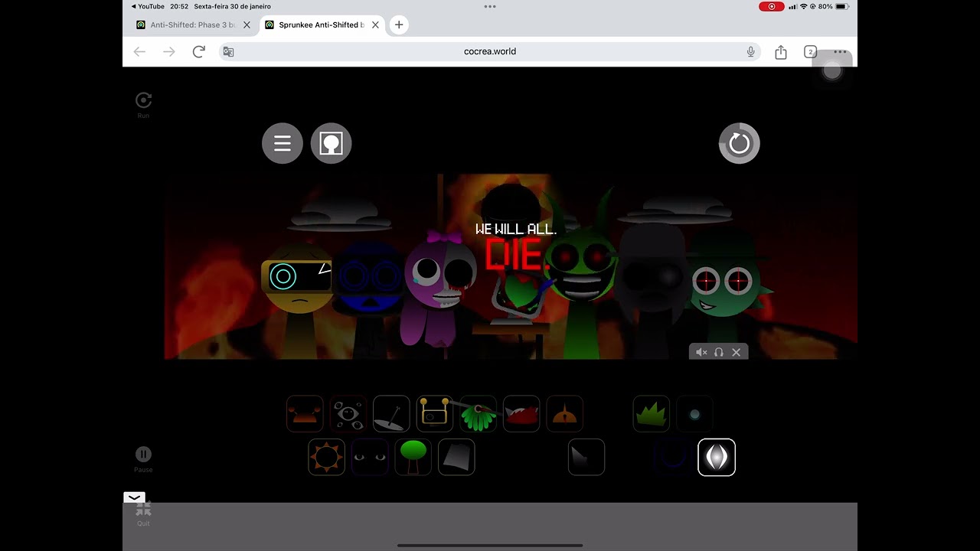
Task: Reset the mix with the circular arrow
Action: click(x=739, y=143)
